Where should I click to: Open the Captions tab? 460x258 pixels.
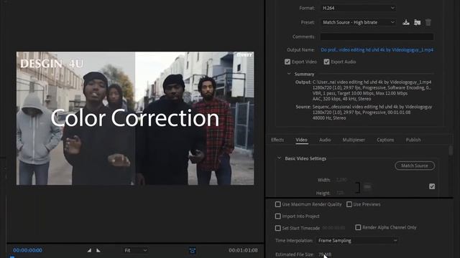[x=385, y=140]
